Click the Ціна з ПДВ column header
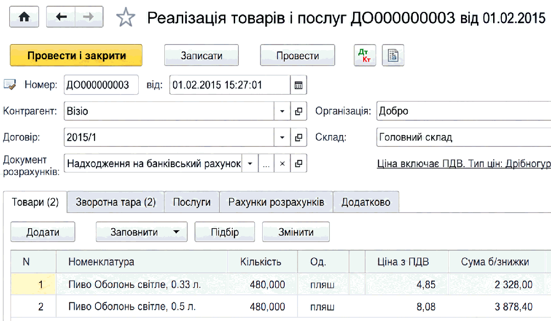The width and height of the screenshot is (551, 321). 406,262
